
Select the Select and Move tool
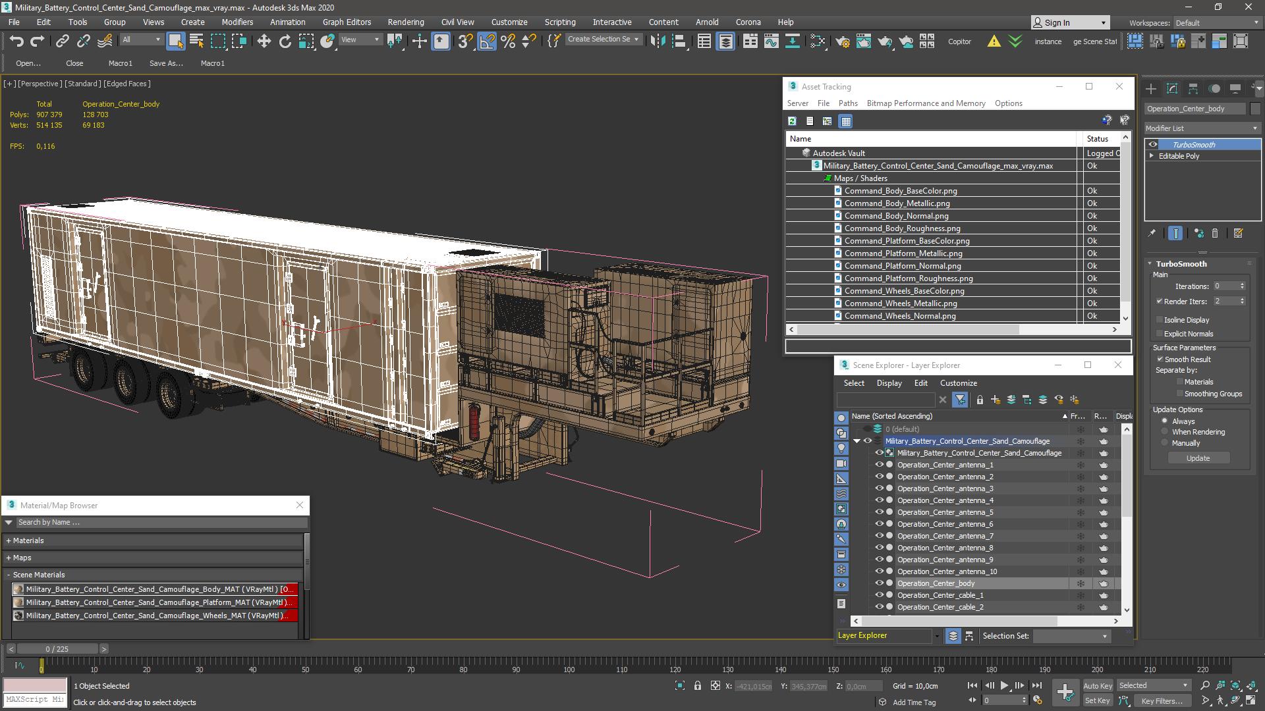tap(264, 41)
